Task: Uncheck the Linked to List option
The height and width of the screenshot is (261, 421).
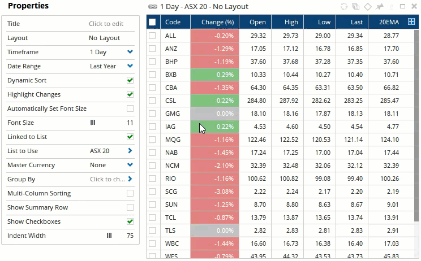Action: [130, 137]
